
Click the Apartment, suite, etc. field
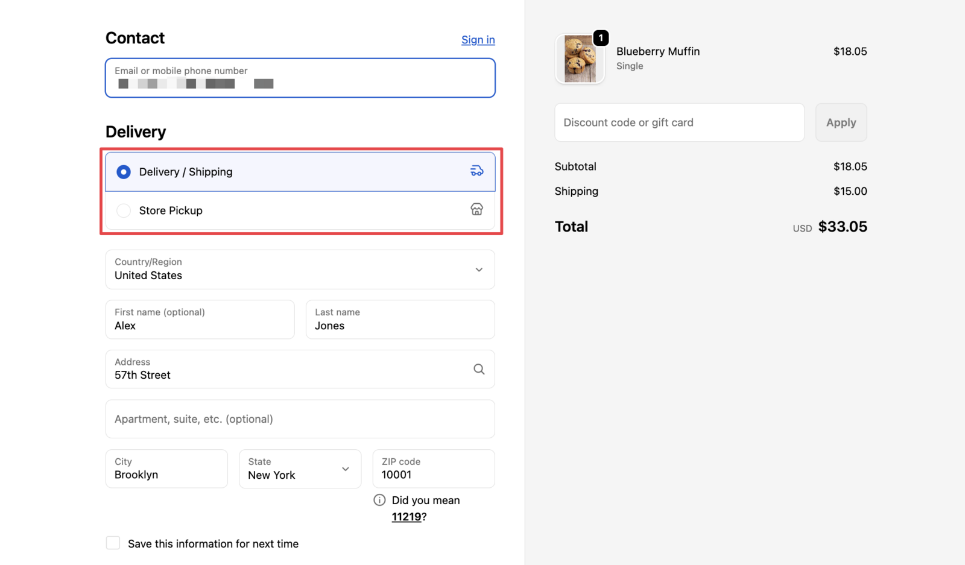point(300,419)
